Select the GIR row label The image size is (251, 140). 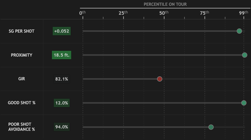click(x=22, y=79)
